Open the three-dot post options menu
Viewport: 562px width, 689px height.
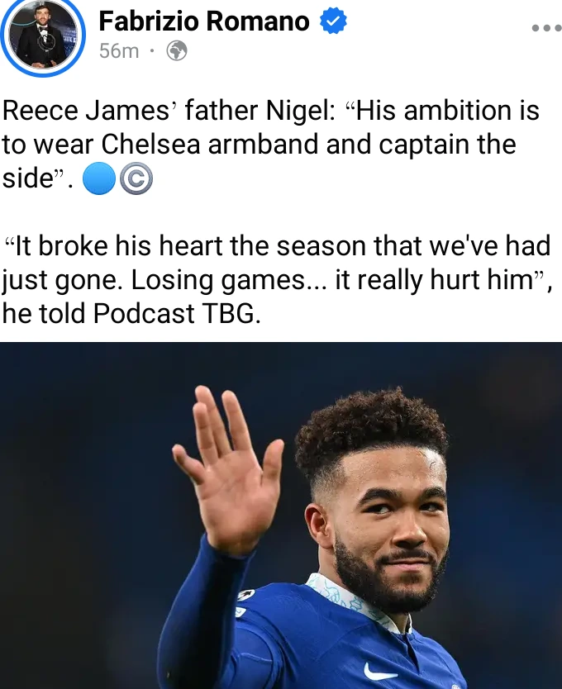coord(546,28)
